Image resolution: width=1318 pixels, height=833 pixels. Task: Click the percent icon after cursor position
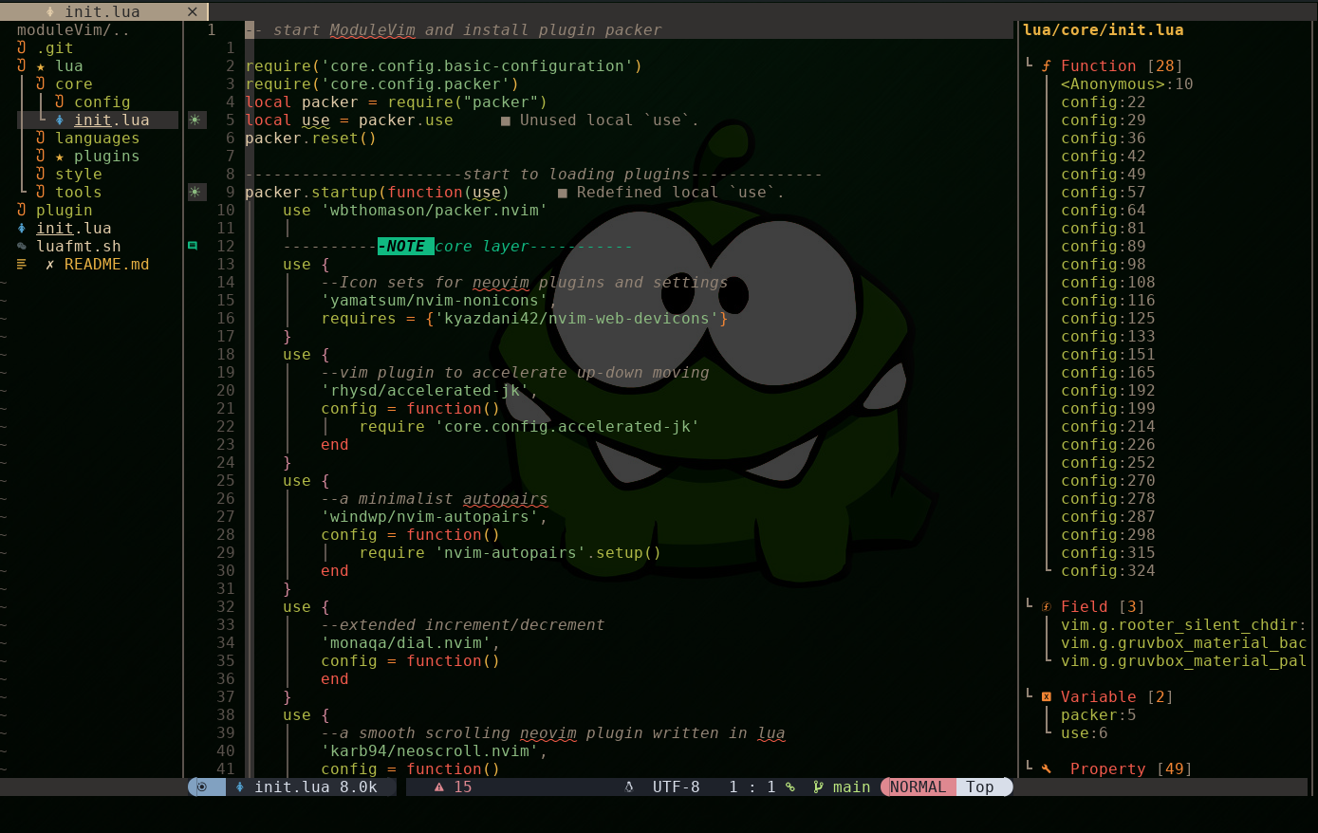coord(790,787)
